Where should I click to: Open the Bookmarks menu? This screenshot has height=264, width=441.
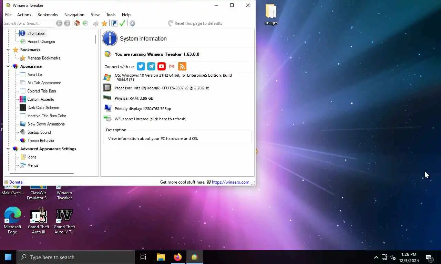tap(48, 15)
